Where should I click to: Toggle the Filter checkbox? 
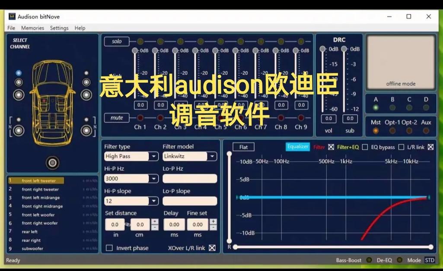(331, 147)
